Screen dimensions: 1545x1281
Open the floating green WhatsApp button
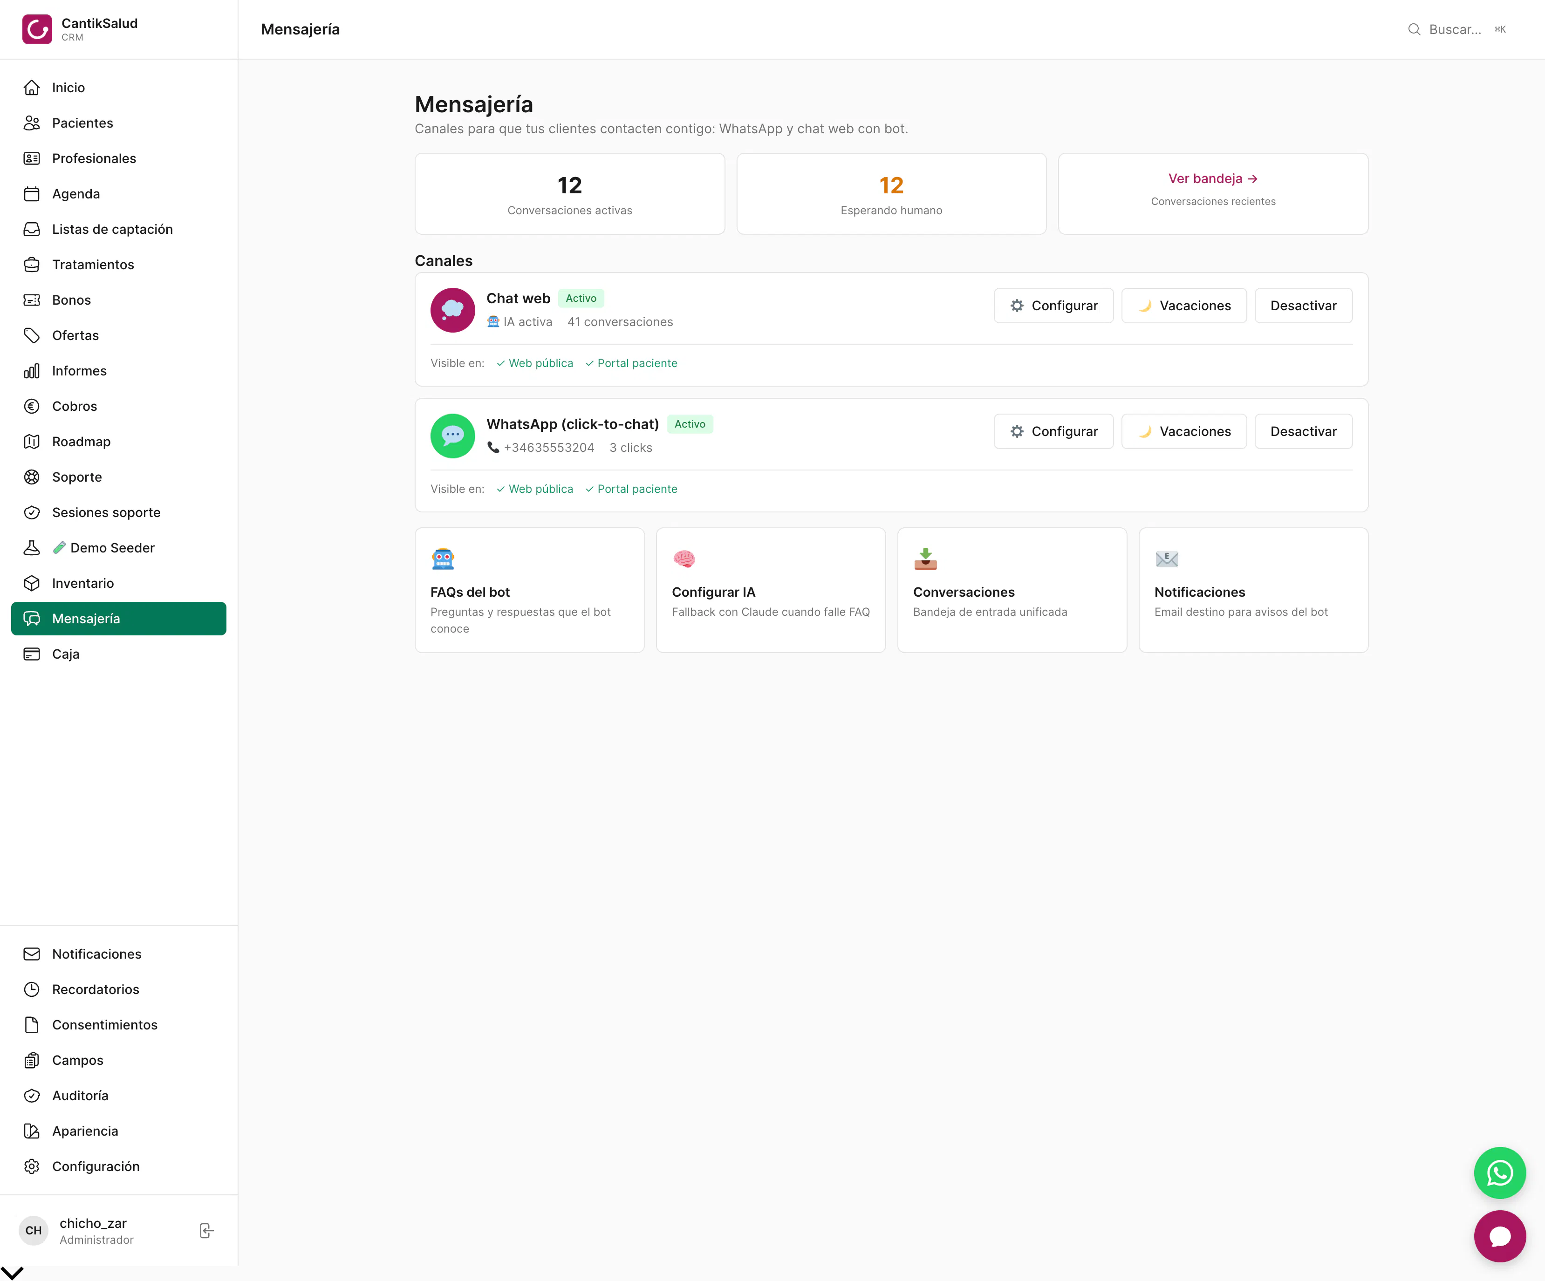tap(1499, 1173)
